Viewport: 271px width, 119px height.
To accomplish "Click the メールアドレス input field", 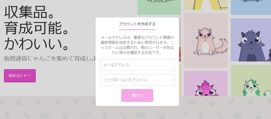I will point(137,65).
